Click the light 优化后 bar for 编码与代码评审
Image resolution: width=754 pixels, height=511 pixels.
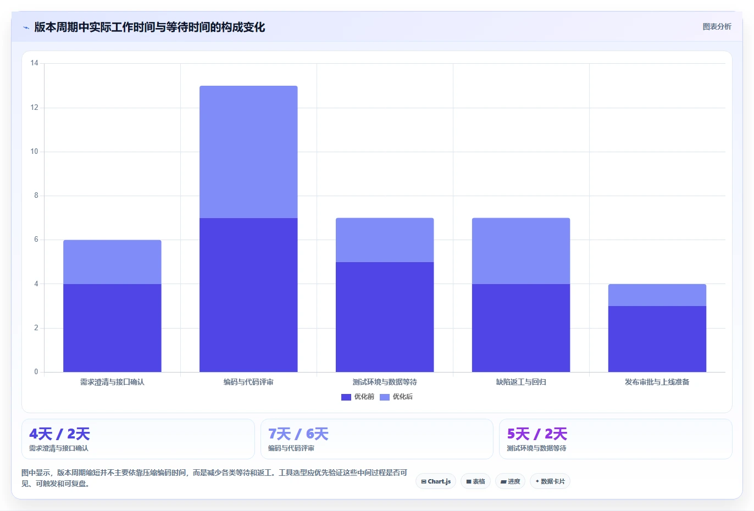248,152
